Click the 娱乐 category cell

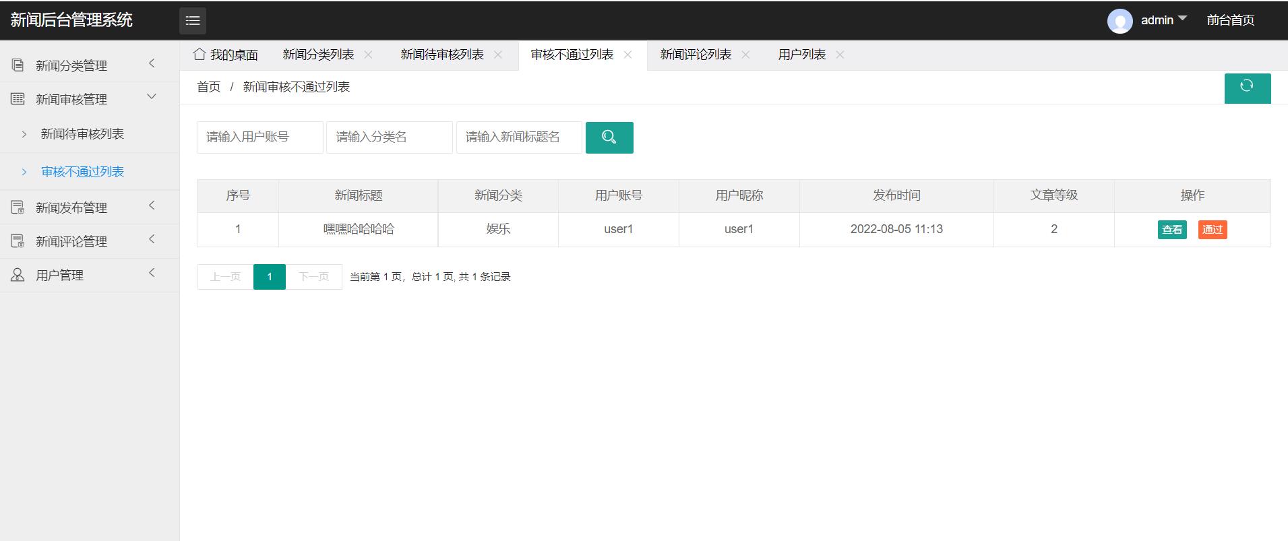(498, 229)
